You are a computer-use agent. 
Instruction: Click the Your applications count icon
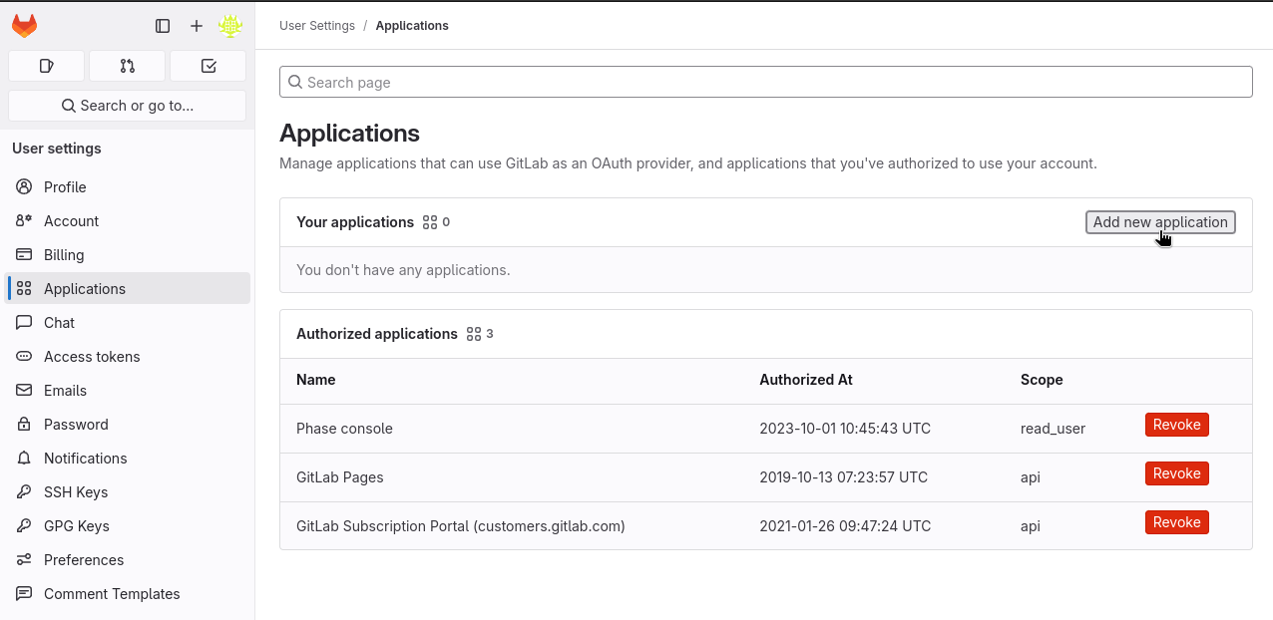430,222
